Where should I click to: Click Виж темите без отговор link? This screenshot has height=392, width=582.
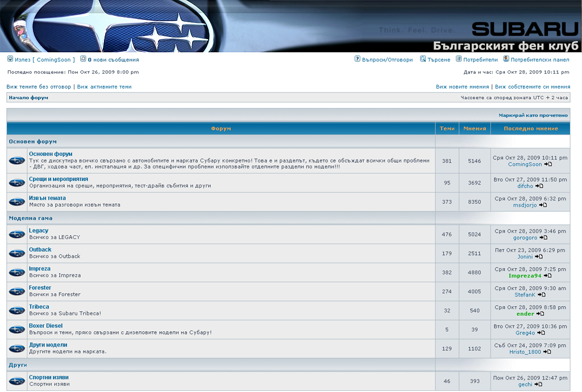[39, 87]
